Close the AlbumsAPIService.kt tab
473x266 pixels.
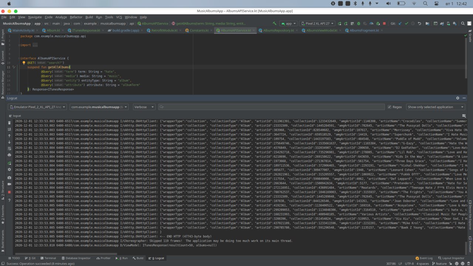pos(254,30)
